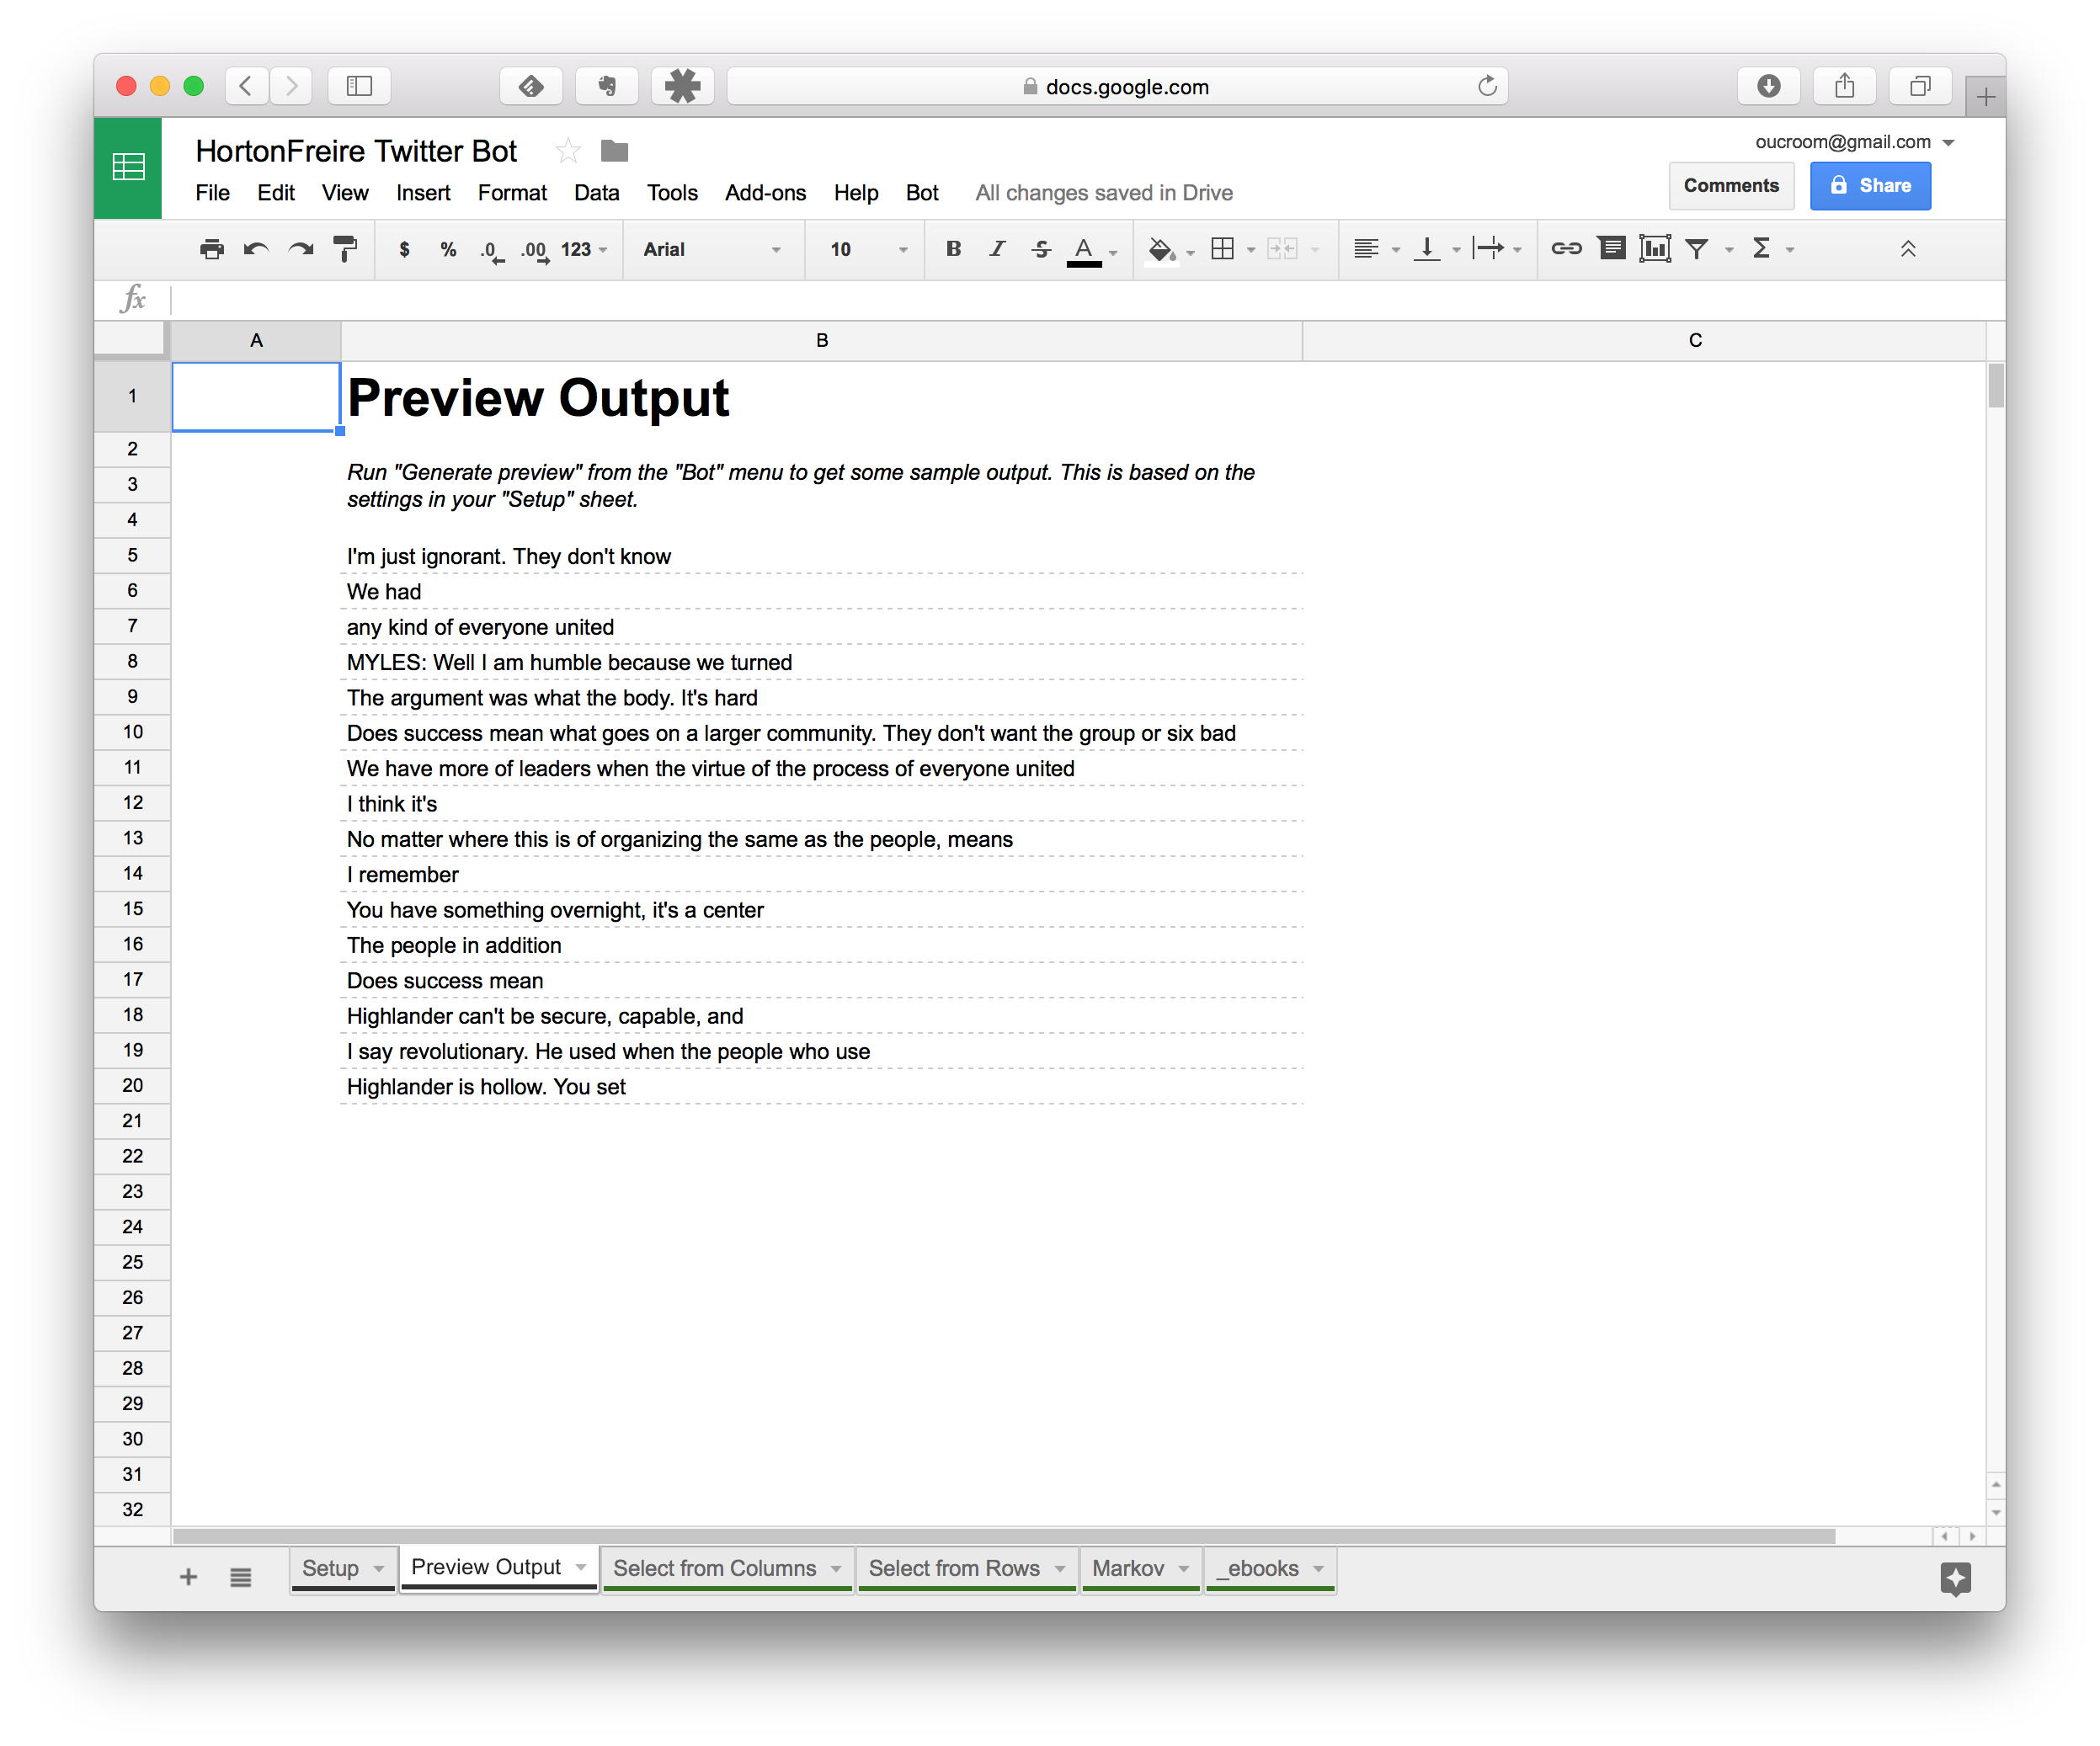The image size is (2100, 1746).
Task: Open the font size 10 dropdown
Action: pyautogui.click(x=869, y=249)
